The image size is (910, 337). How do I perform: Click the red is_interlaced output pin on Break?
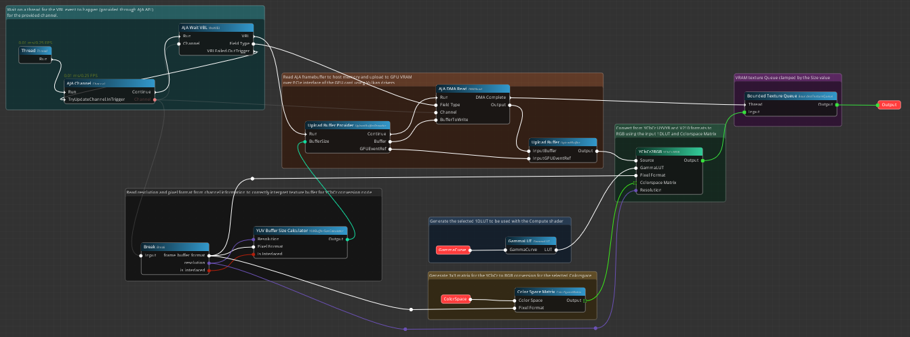(210, 270)
